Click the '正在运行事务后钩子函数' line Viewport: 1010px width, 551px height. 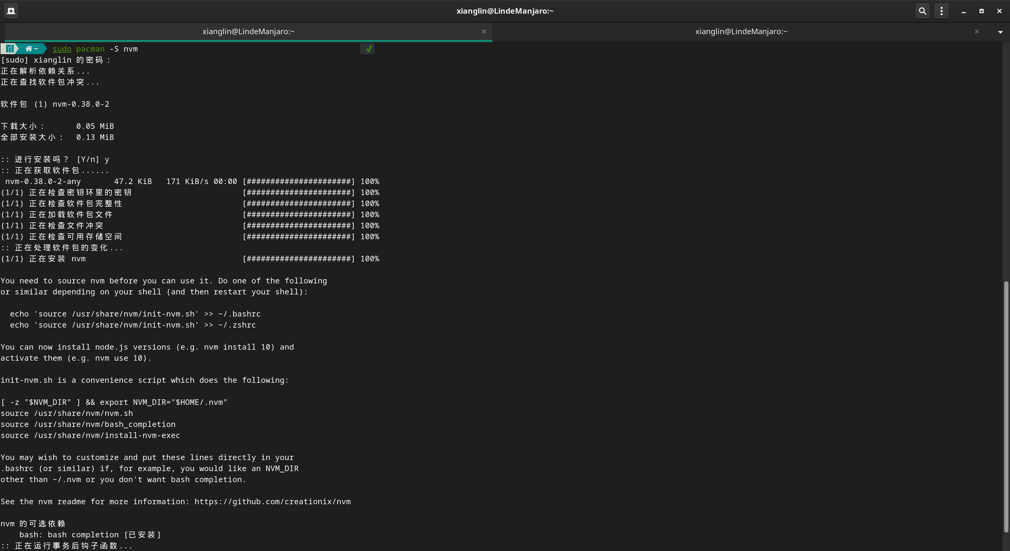tap(66, 545)
